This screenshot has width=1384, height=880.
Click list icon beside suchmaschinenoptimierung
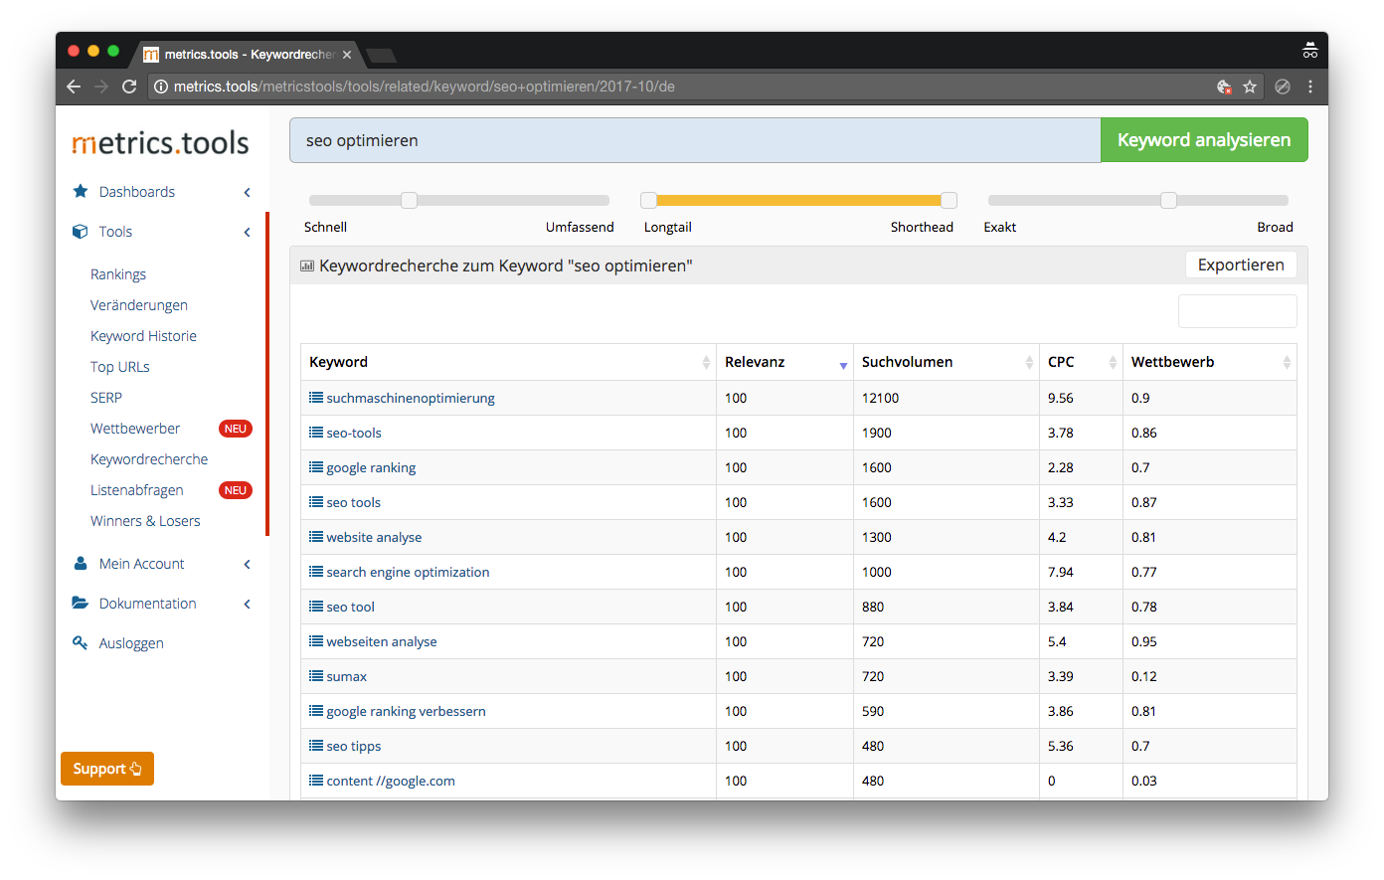(316, 398)
